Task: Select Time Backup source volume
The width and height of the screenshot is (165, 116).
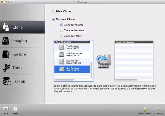Action: [72, 47]
